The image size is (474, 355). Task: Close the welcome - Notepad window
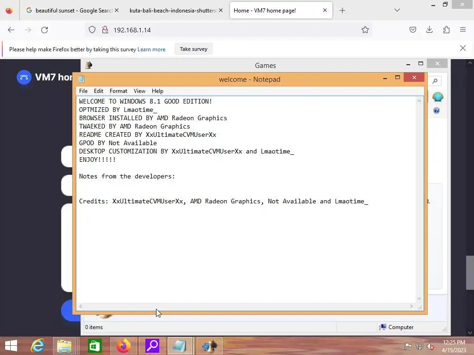tap(414, 78)
